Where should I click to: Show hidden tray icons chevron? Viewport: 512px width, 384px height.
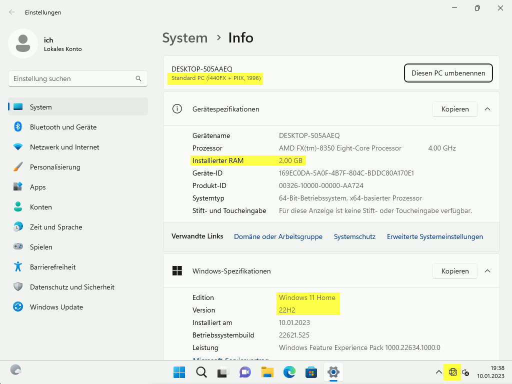pyautogui.click(x=439, y=372)
